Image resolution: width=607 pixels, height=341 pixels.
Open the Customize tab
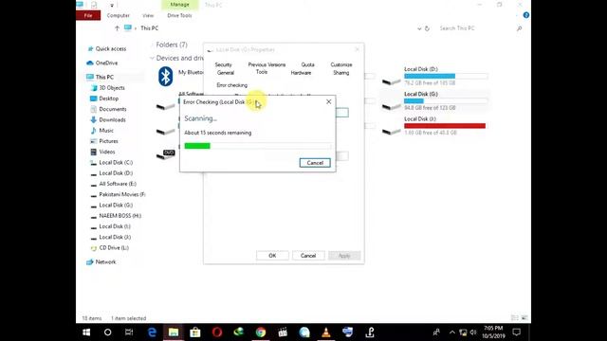pyautogui.click(x=341, y=64)
